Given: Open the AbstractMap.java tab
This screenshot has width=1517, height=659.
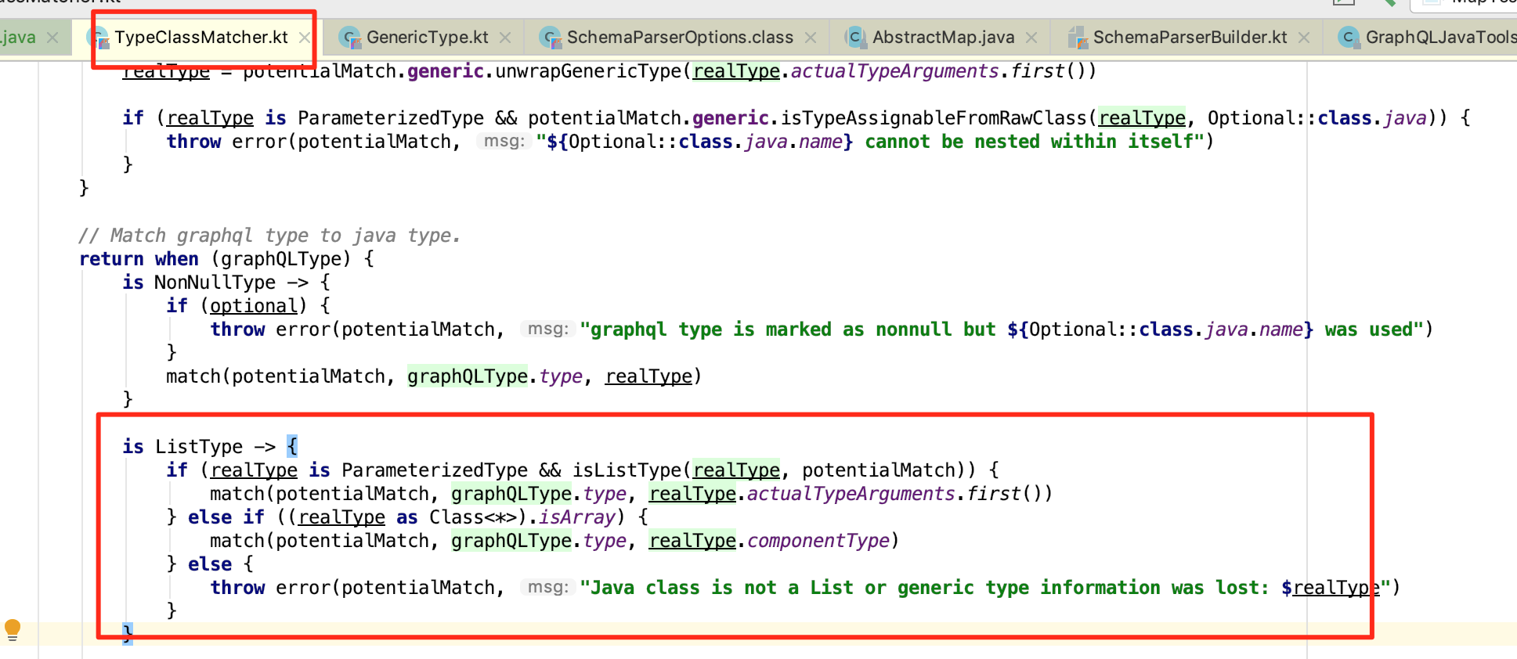Looking at the screenshot, I should (943, 38).
